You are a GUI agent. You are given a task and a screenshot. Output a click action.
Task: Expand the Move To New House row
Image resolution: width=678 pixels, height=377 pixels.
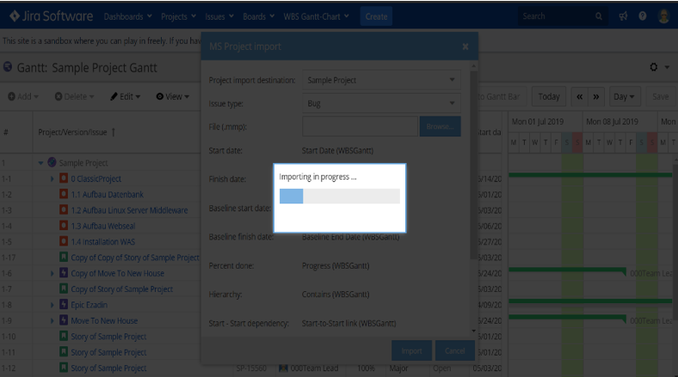tap(52, 320)
